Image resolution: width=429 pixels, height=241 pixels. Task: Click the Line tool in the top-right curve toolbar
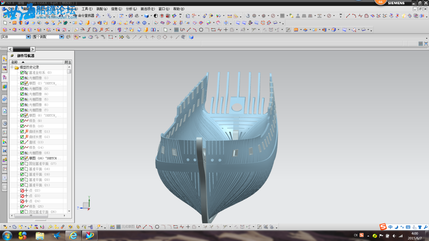pos(348,16)
